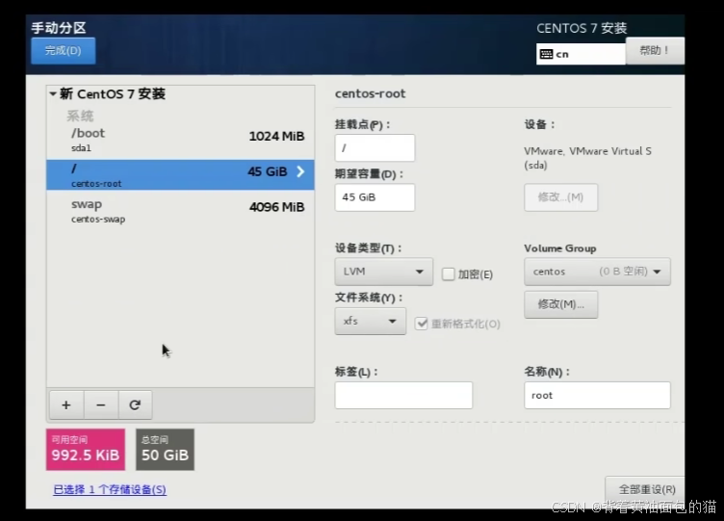
Task: Click the empty 标签(L) label input field
Action: [403, 396]
